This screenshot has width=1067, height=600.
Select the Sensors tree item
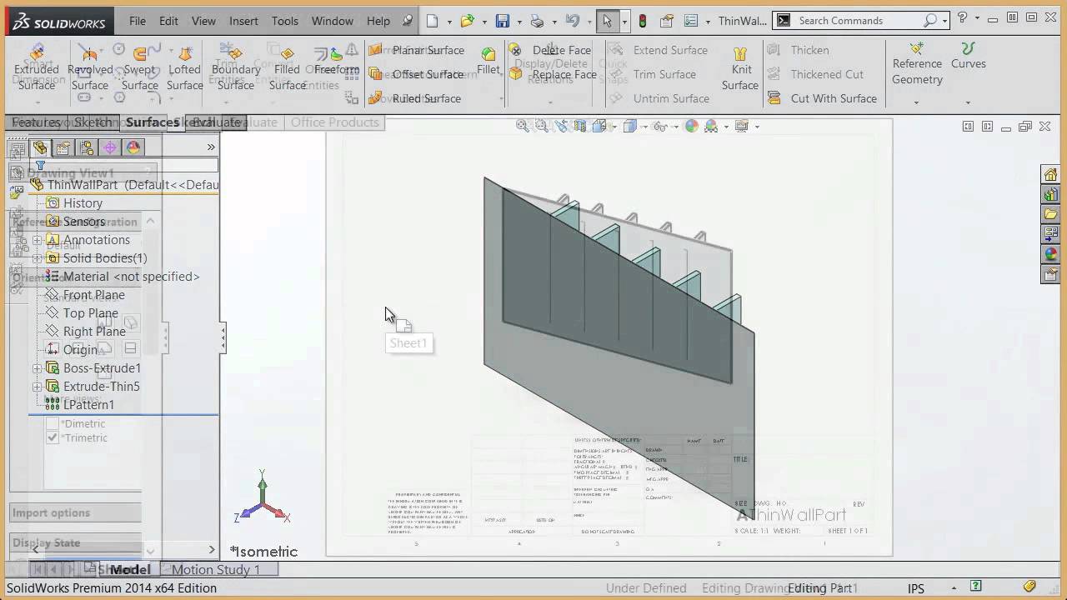(x=75, y=222)
